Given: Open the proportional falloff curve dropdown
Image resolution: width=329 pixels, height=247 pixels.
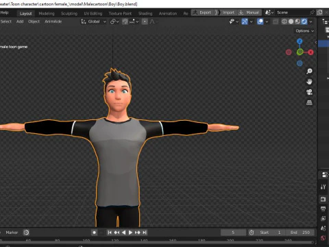Looking at the screenshot, I should (153, 21).
